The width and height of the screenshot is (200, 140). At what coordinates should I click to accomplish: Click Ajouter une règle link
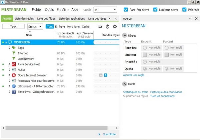(134, 75)
